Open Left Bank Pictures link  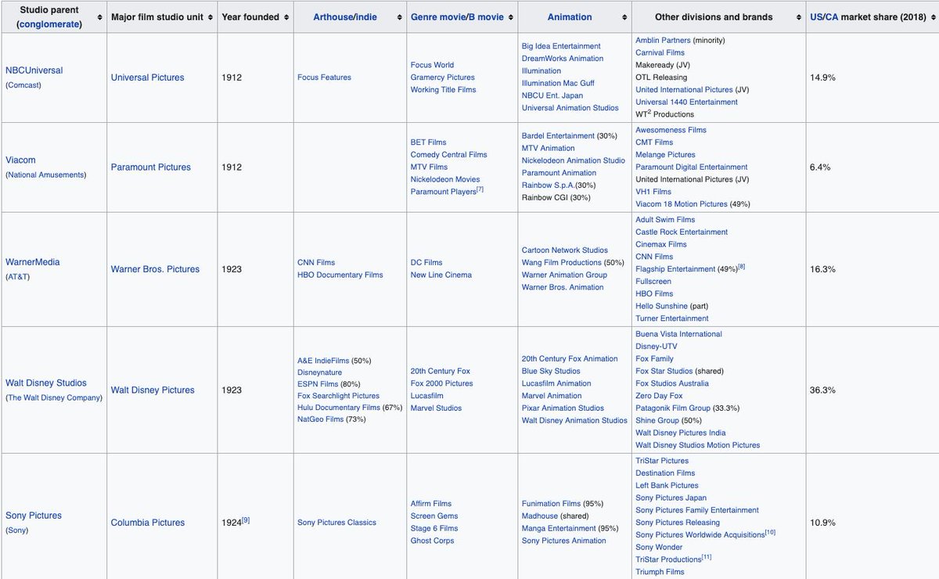667,486
